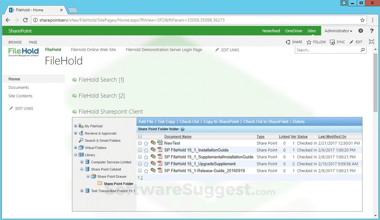Expand the Computer Services Limited cabinet
The width and height of the screenshot is (380, 220).
tap(82, 162)
